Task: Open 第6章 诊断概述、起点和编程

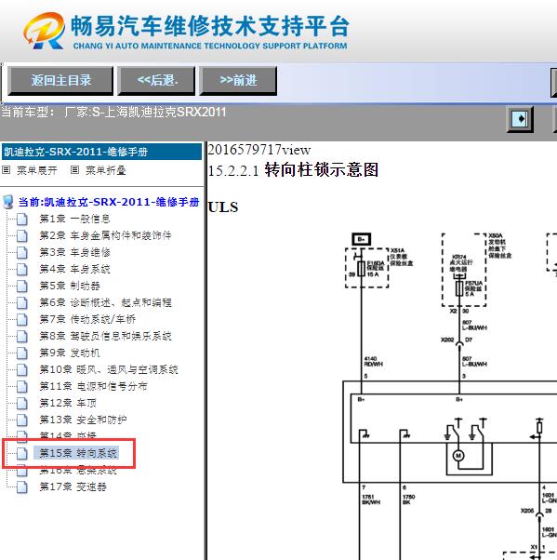Action: click(105, 302)
